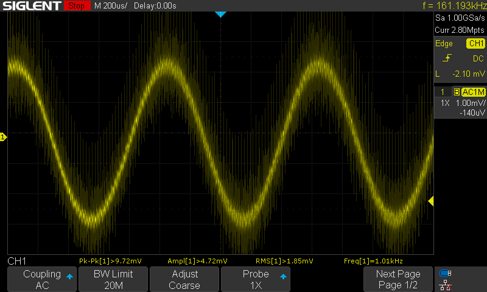Click the -140uV channel offset value
The width and height of the screenshot is (487, 292).
[472, 113]
